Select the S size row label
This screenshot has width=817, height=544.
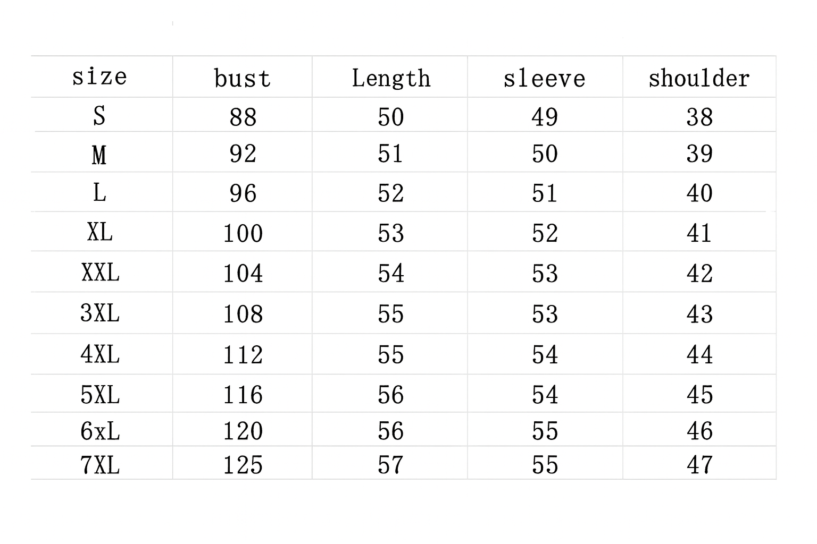point(99,116)
